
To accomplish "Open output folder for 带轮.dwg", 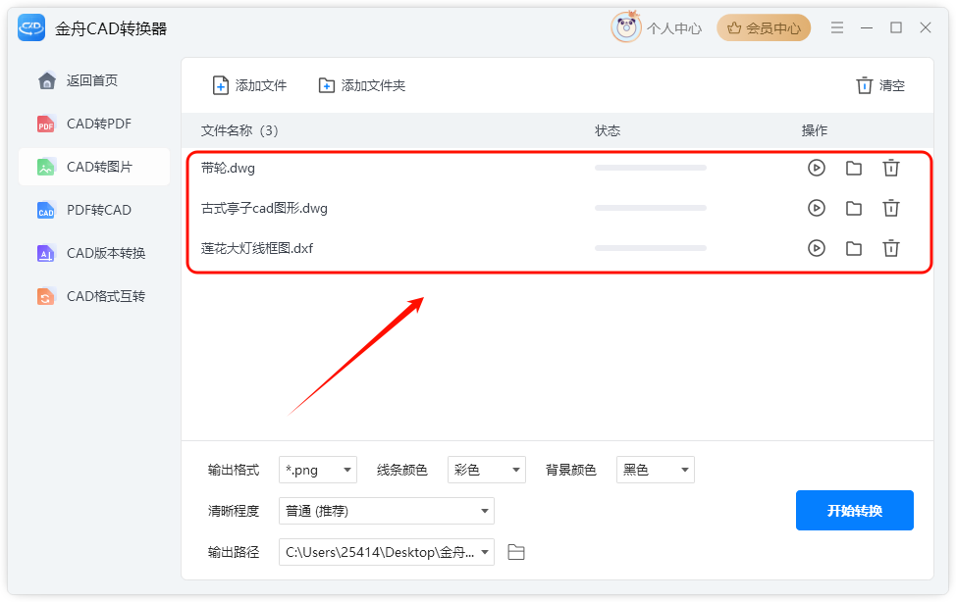I will tap(854, 168).
